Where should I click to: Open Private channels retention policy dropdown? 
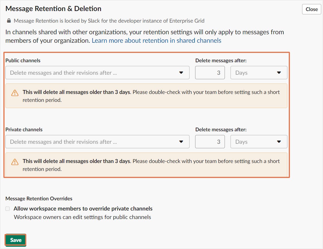(x=97, y=142)
